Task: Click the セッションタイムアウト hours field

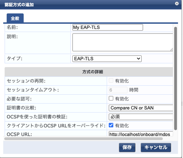Action: [118, 90]
